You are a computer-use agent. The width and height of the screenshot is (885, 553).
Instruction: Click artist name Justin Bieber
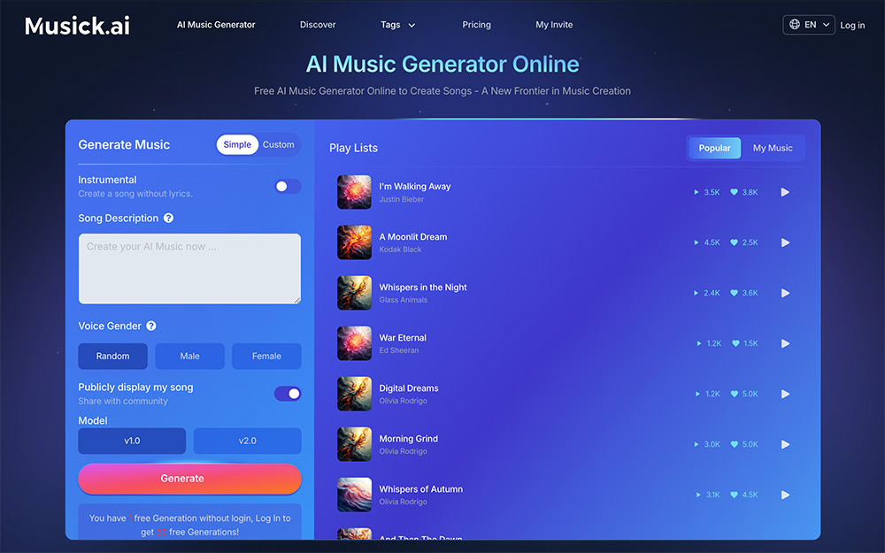coord(401,199)
